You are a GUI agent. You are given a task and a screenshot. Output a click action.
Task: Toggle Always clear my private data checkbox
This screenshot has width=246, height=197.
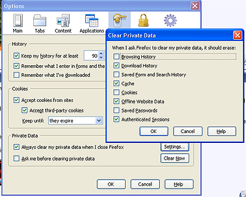(x=16, y=147)
